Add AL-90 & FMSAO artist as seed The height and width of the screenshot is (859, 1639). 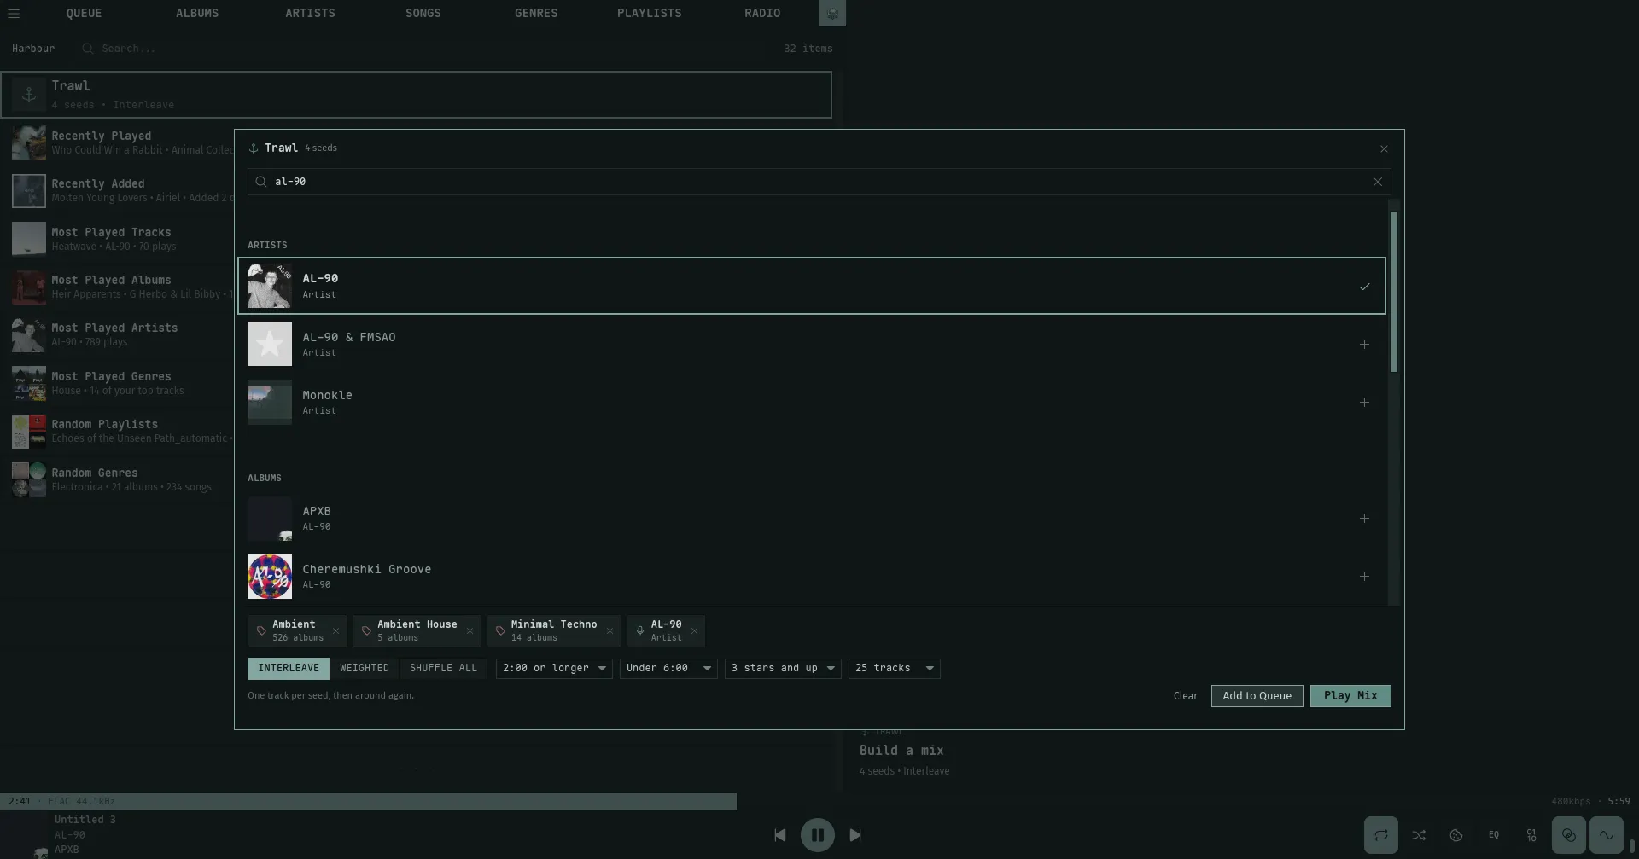1364,345
